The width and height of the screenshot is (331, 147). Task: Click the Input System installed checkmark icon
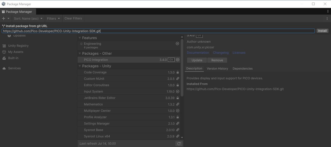coord(178,92)
